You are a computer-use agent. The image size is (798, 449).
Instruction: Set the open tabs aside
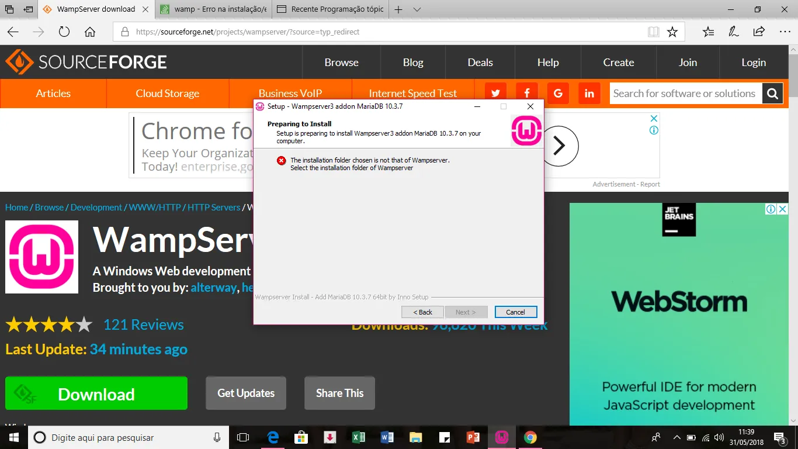point(28,9)
